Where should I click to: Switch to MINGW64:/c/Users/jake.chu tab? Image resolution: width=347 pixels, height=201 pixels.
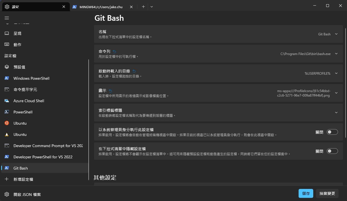click(103, 7)
